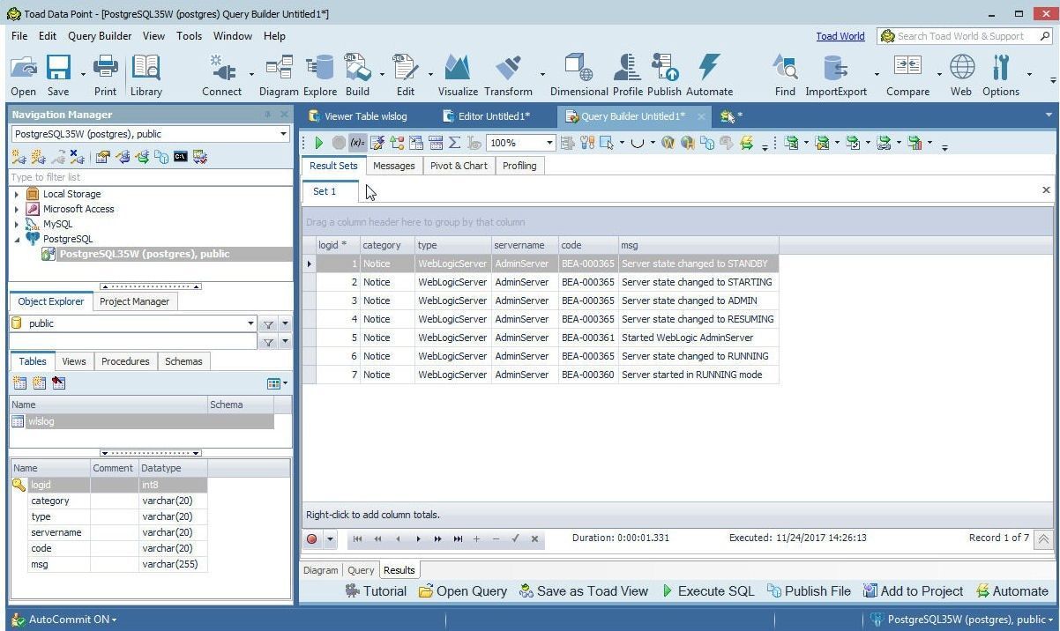Click the Web globe icon
Screen dimensions: 1060x631
click(961, 75)
